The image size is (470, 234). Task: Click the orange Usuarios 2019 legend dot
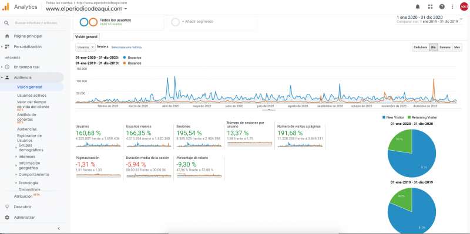pos(124,63)
